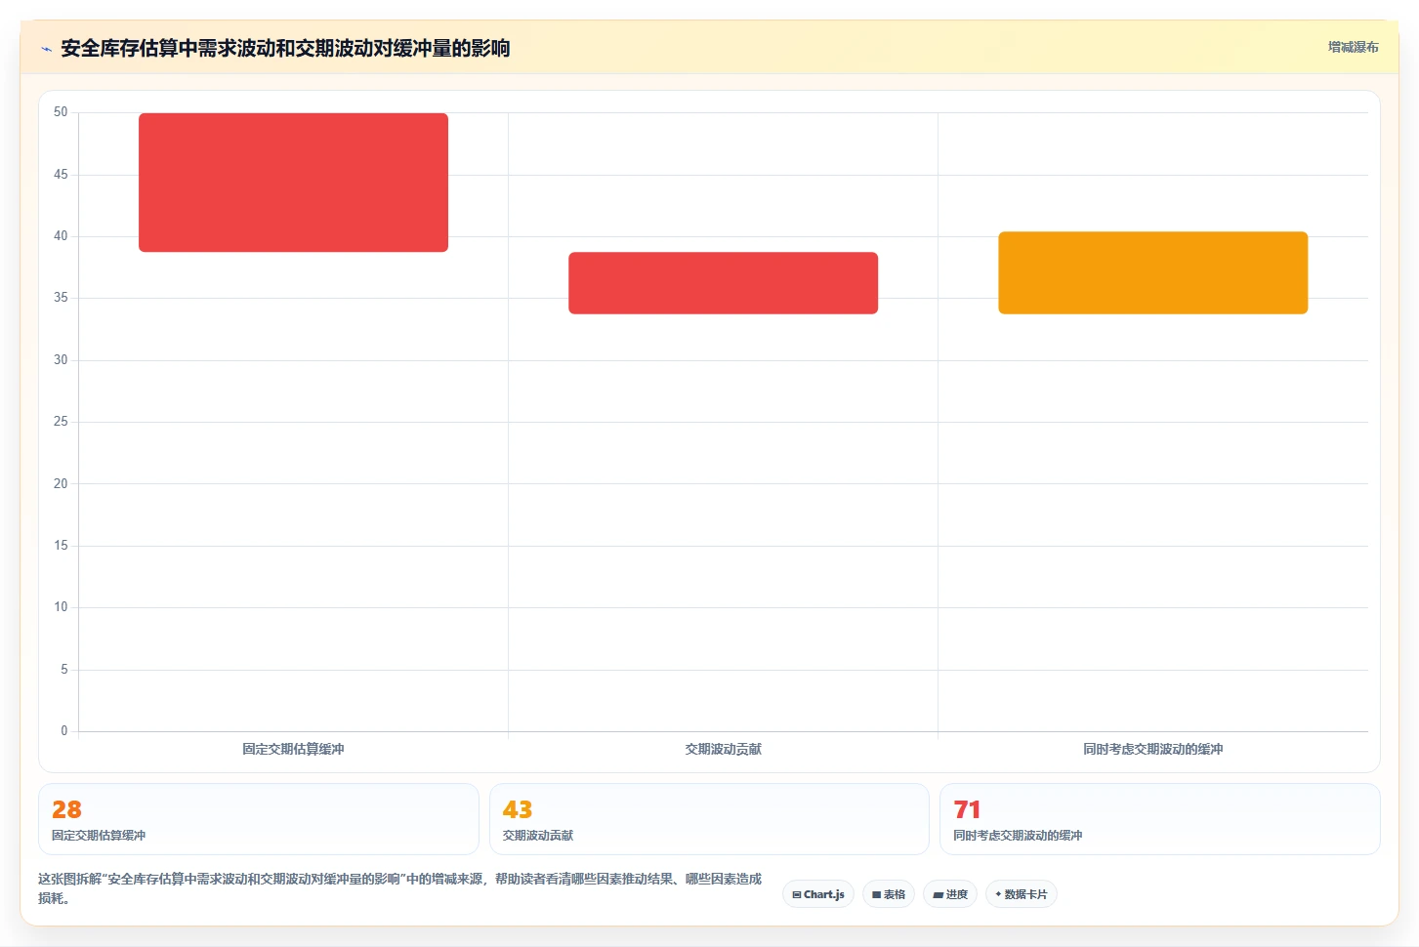Open the card showing value 43
Image resolution: width=1419 pixels, height=947 pixels.
pyautogui.click(x=709, y=819)
